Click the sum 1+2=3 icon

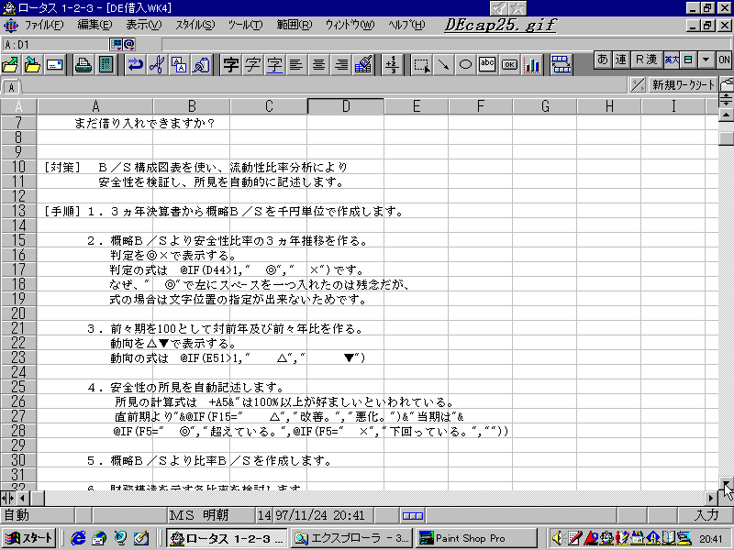pos(393,64)
